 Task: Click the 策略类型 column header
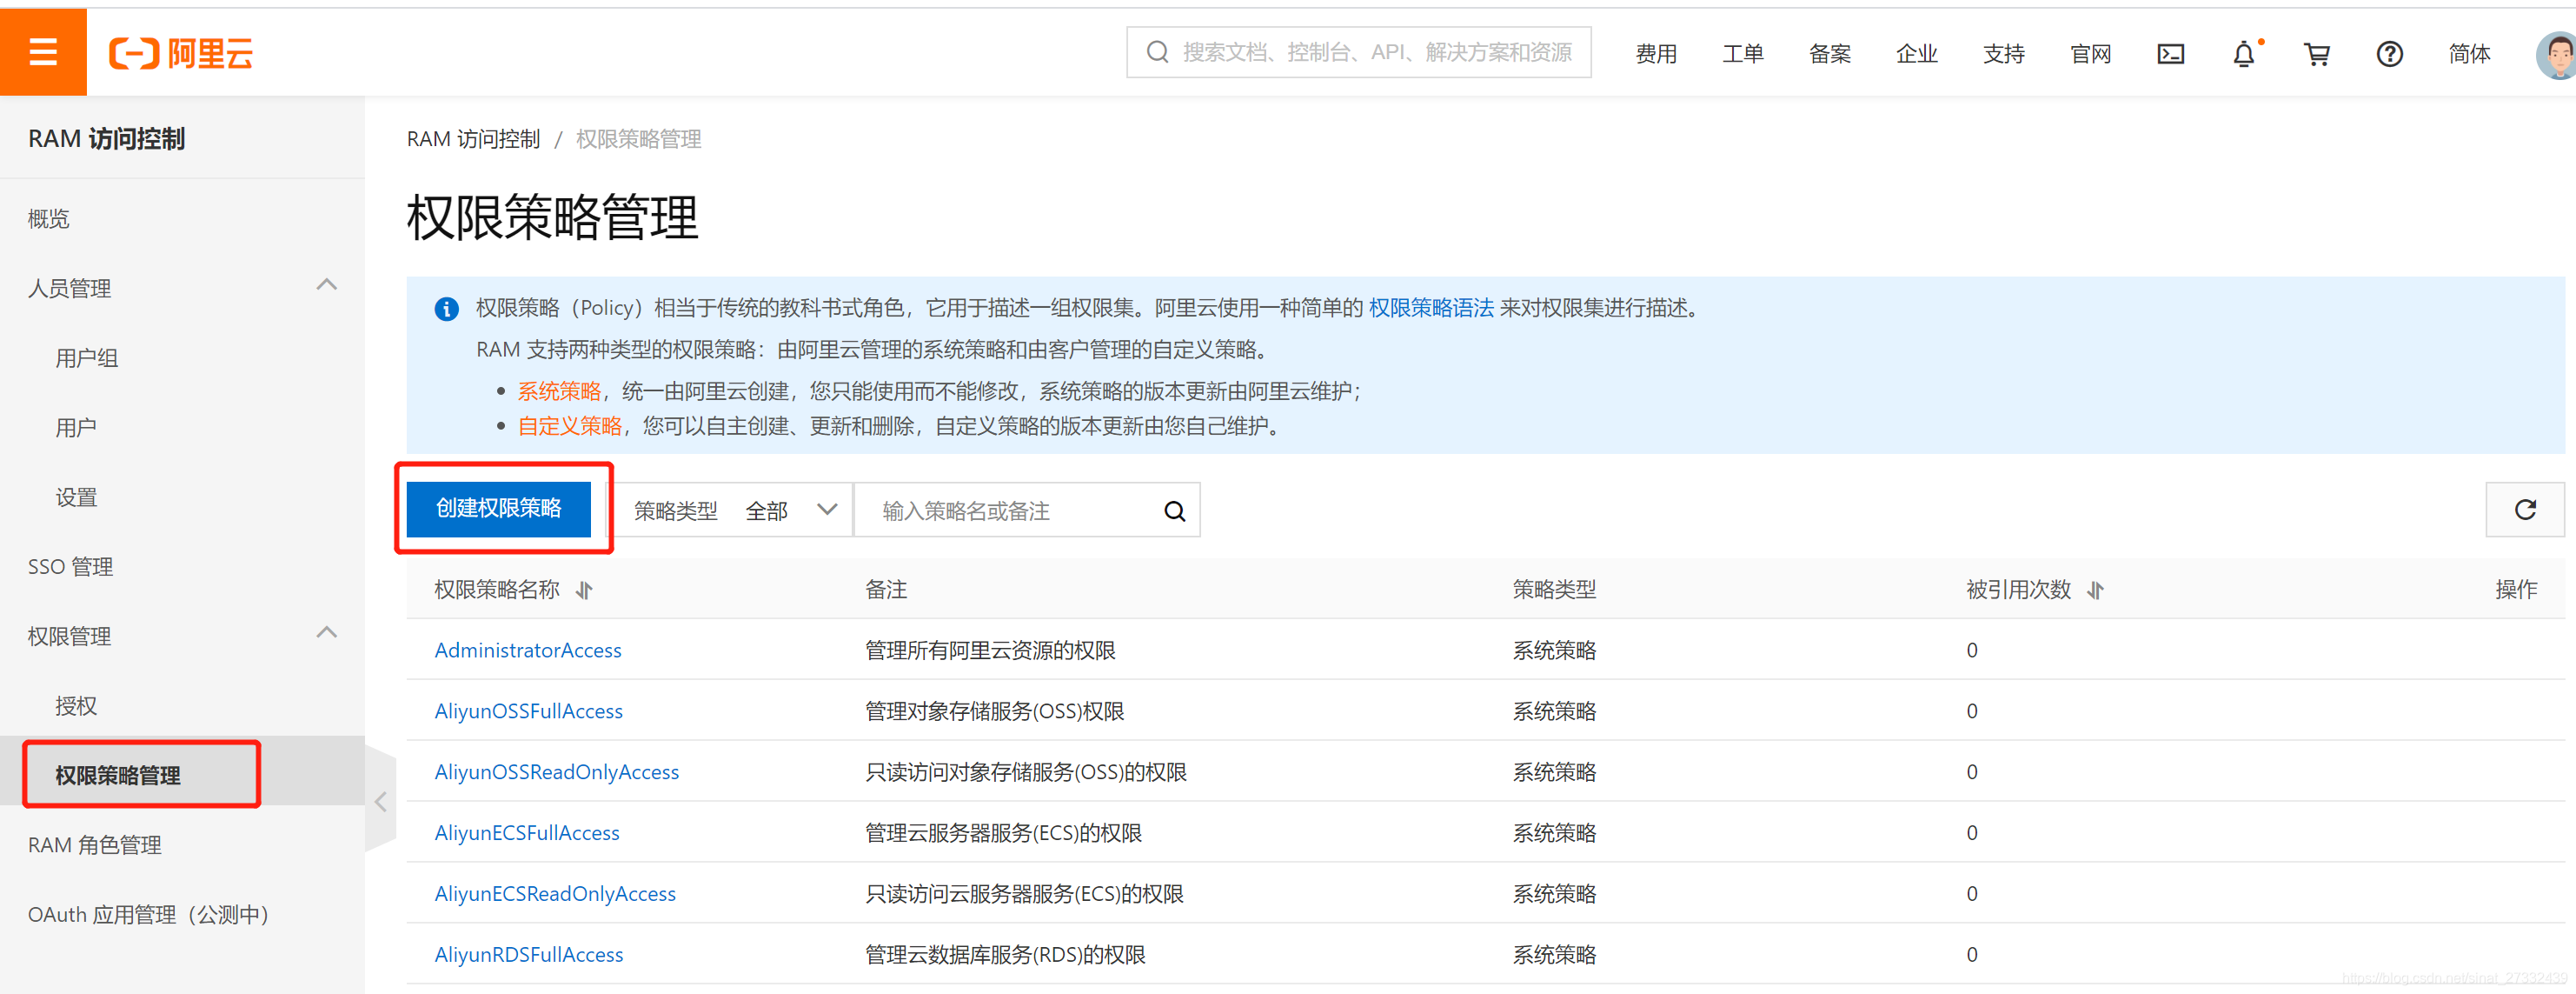[x=1554, y=590]
